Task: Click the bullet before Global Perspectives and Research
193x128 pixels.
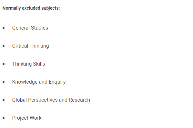Action: point(4,100)
